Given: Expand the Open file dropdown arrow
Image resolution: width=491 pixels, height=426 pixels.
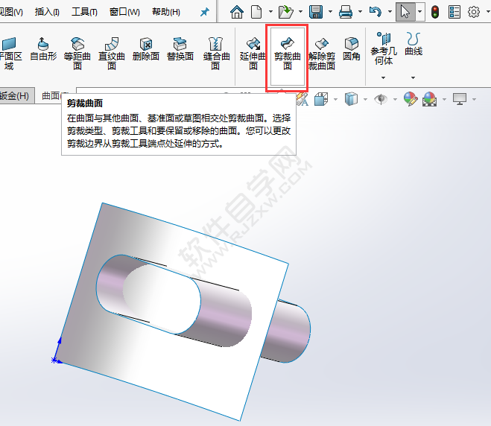Looking at the screenshot, I should coord(300,12).
